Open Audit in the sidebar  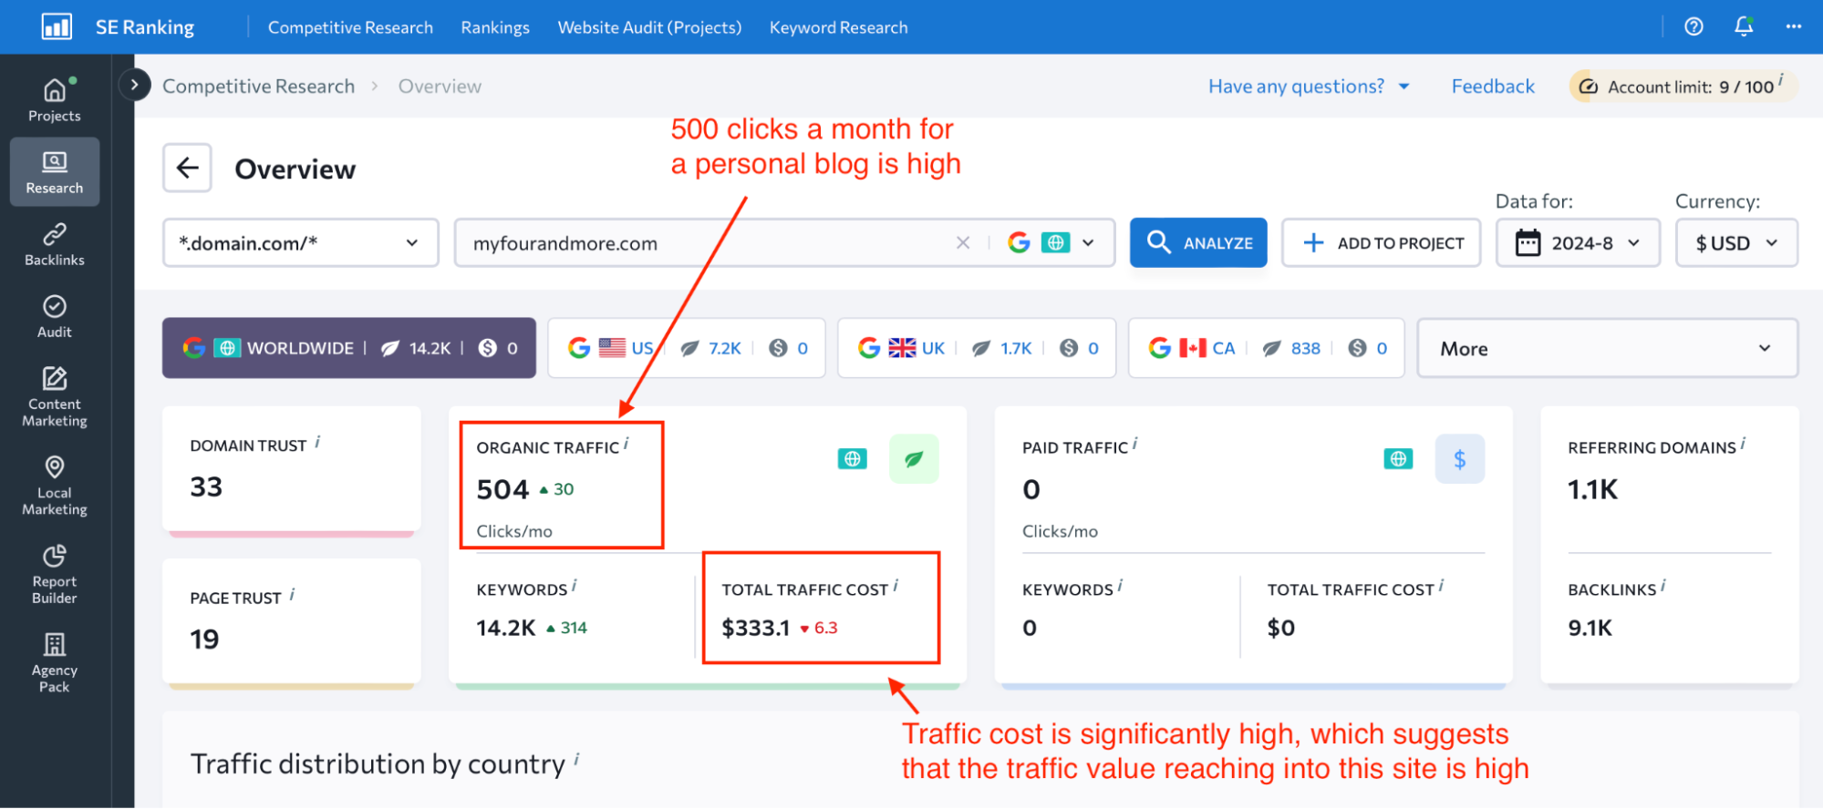click(55, 316)
